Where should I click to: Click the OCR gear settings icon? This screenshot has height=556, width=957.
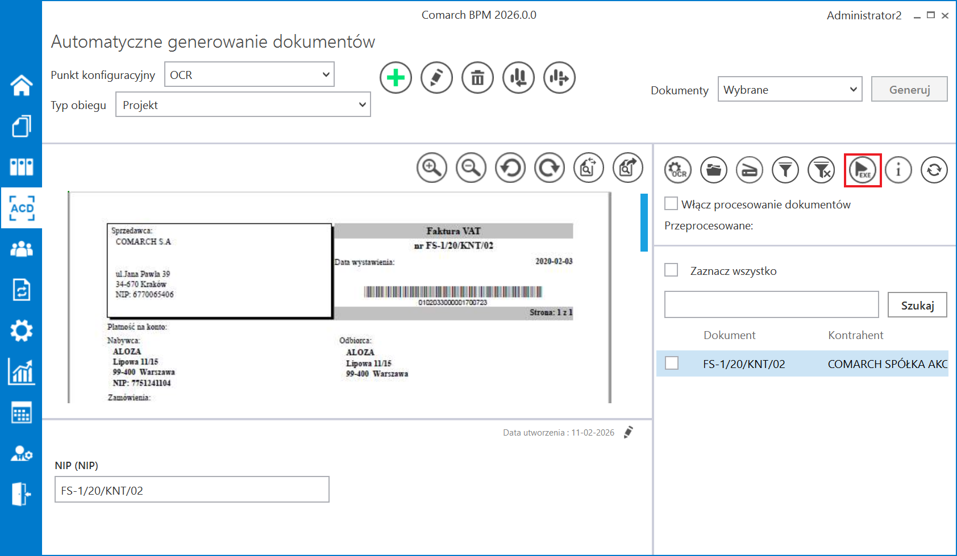(x=678, y=170)
